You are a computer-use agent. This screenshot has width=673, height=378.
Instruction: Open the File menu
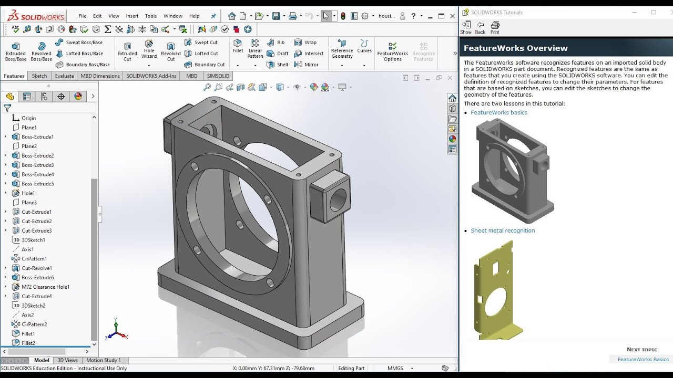83,16
